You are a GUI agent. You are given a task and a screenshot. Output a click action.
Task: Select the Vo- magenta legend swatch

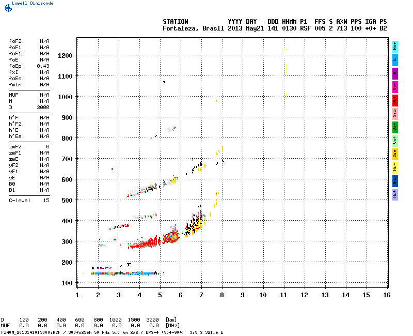pyautogui.click(x=395, y=87)
